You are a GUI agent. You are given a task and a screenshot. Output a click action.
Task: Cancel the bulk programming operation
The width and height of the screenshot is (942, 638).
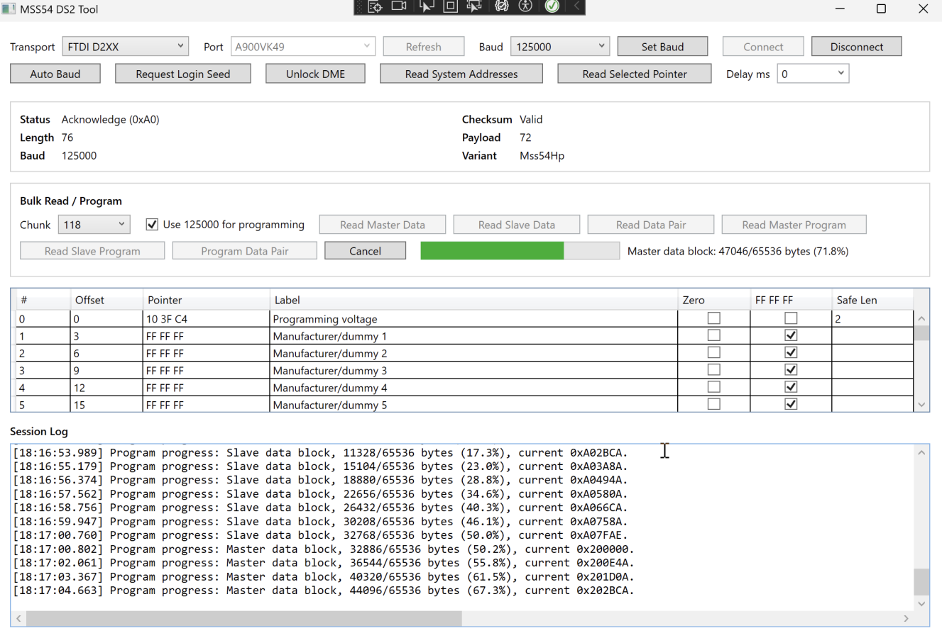(x=365, y=251)
